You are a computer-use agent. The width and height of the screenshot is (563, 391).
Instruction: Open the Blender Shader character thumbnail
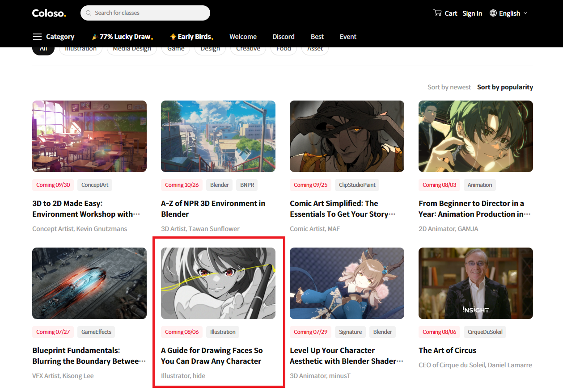(x=347, y=283)
